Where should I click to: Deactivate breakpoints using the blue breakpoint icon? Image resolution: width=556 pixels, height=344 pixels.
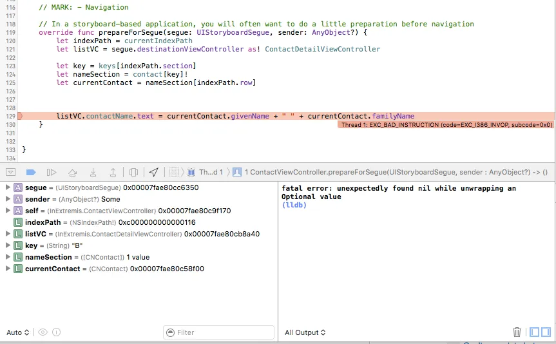pos(31,173)
